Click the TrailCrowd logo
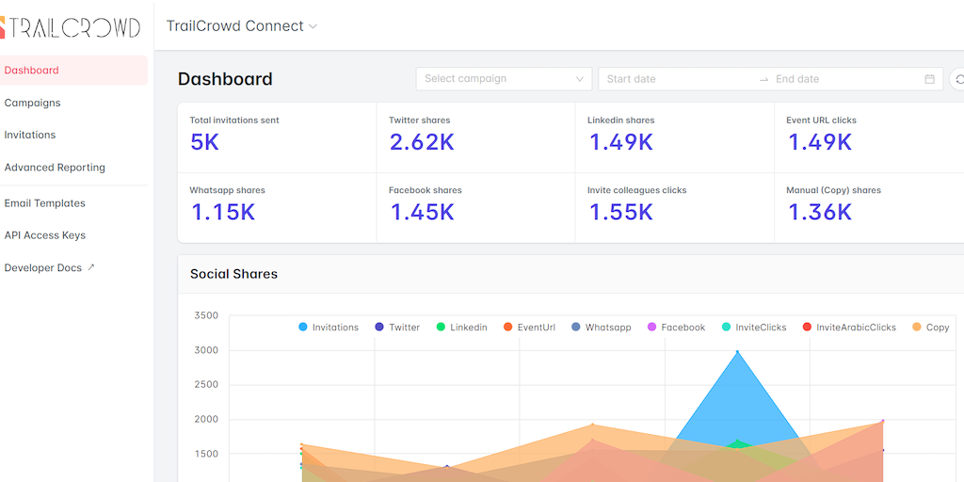Viewport: 964px width, 482px height. [71, 27]
